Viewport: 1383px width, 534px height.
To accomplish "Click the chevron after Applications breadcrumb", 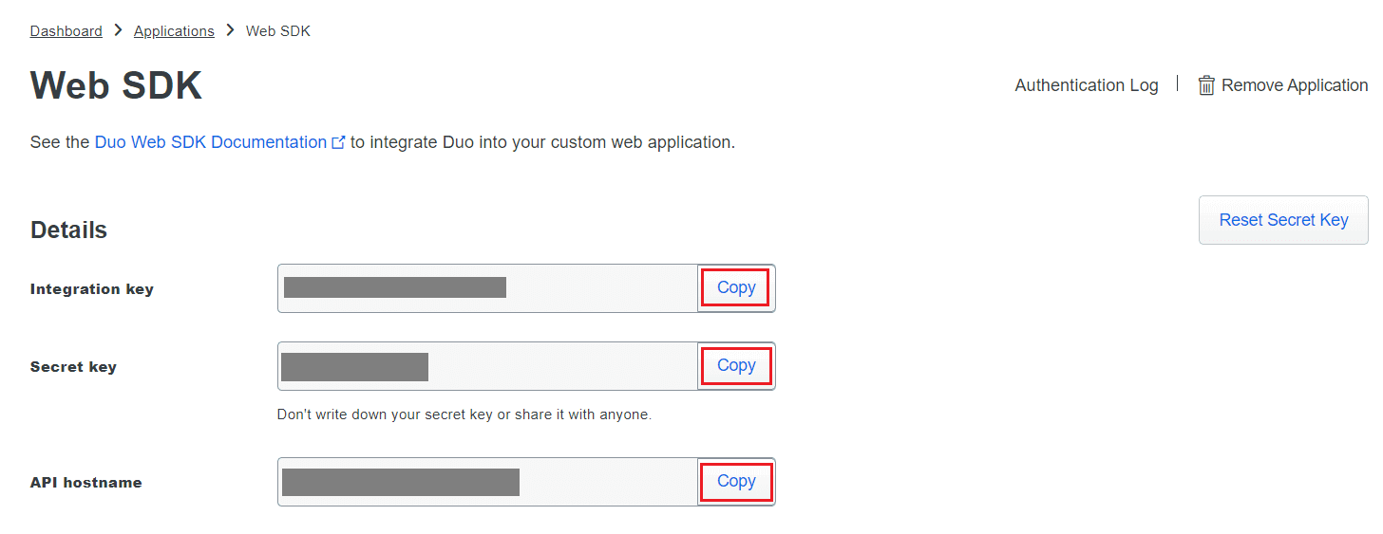I will [230, 30].
